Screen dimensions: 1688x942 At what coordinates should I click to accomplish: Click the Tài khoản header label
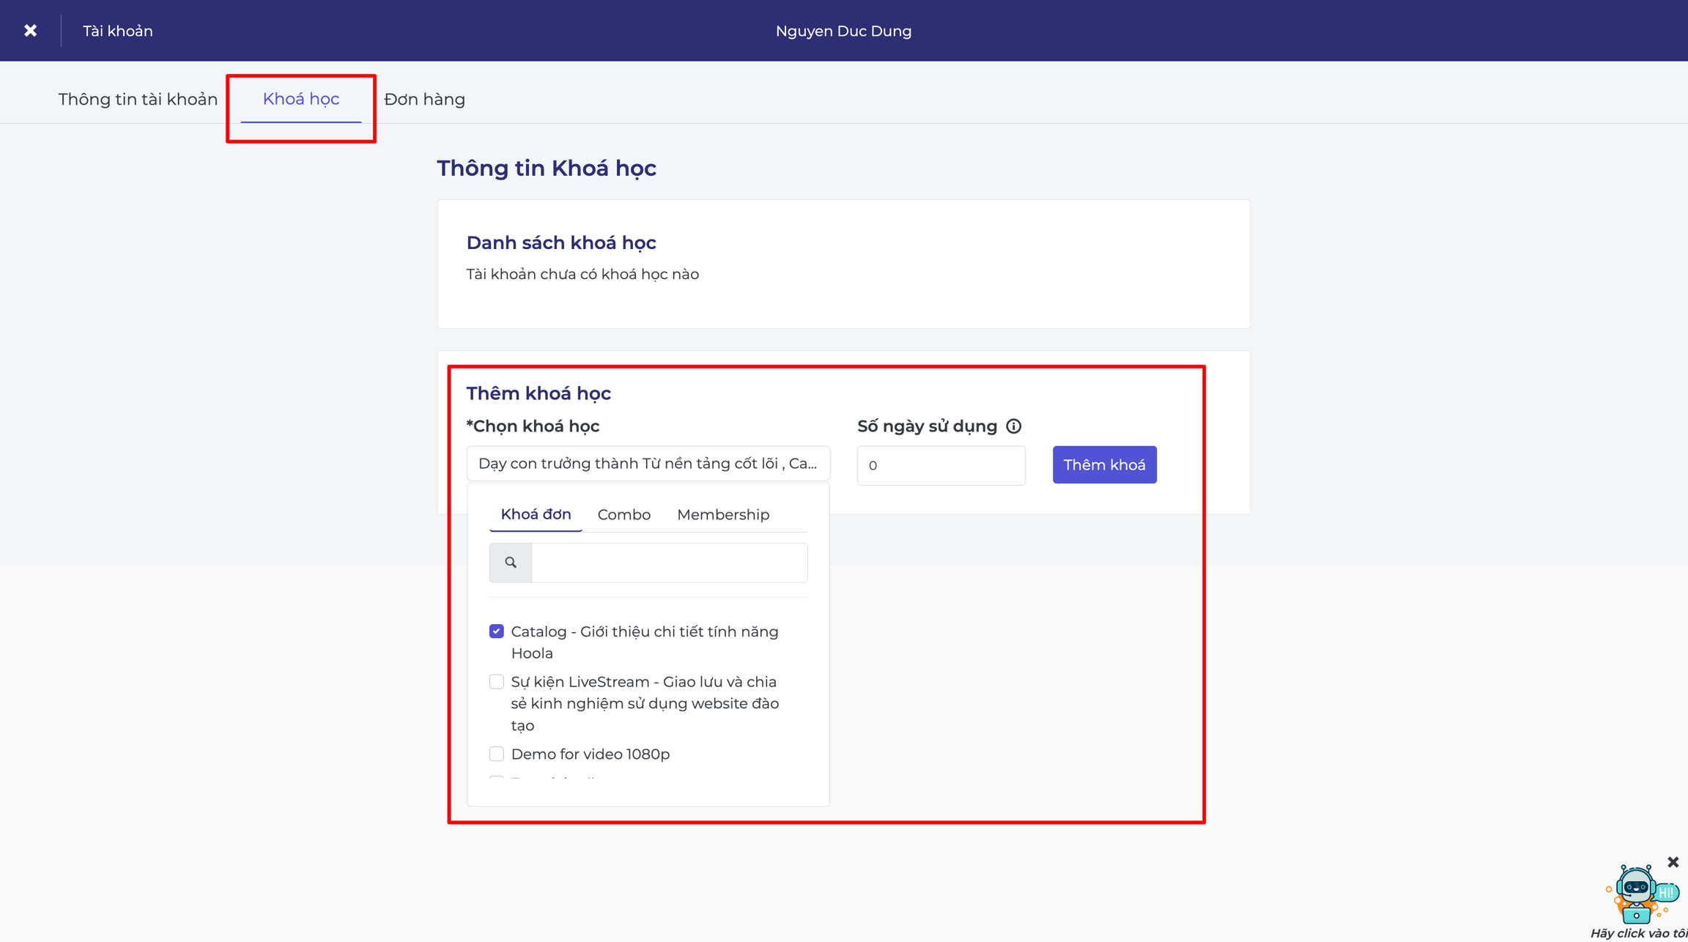(x=117, y=31)
